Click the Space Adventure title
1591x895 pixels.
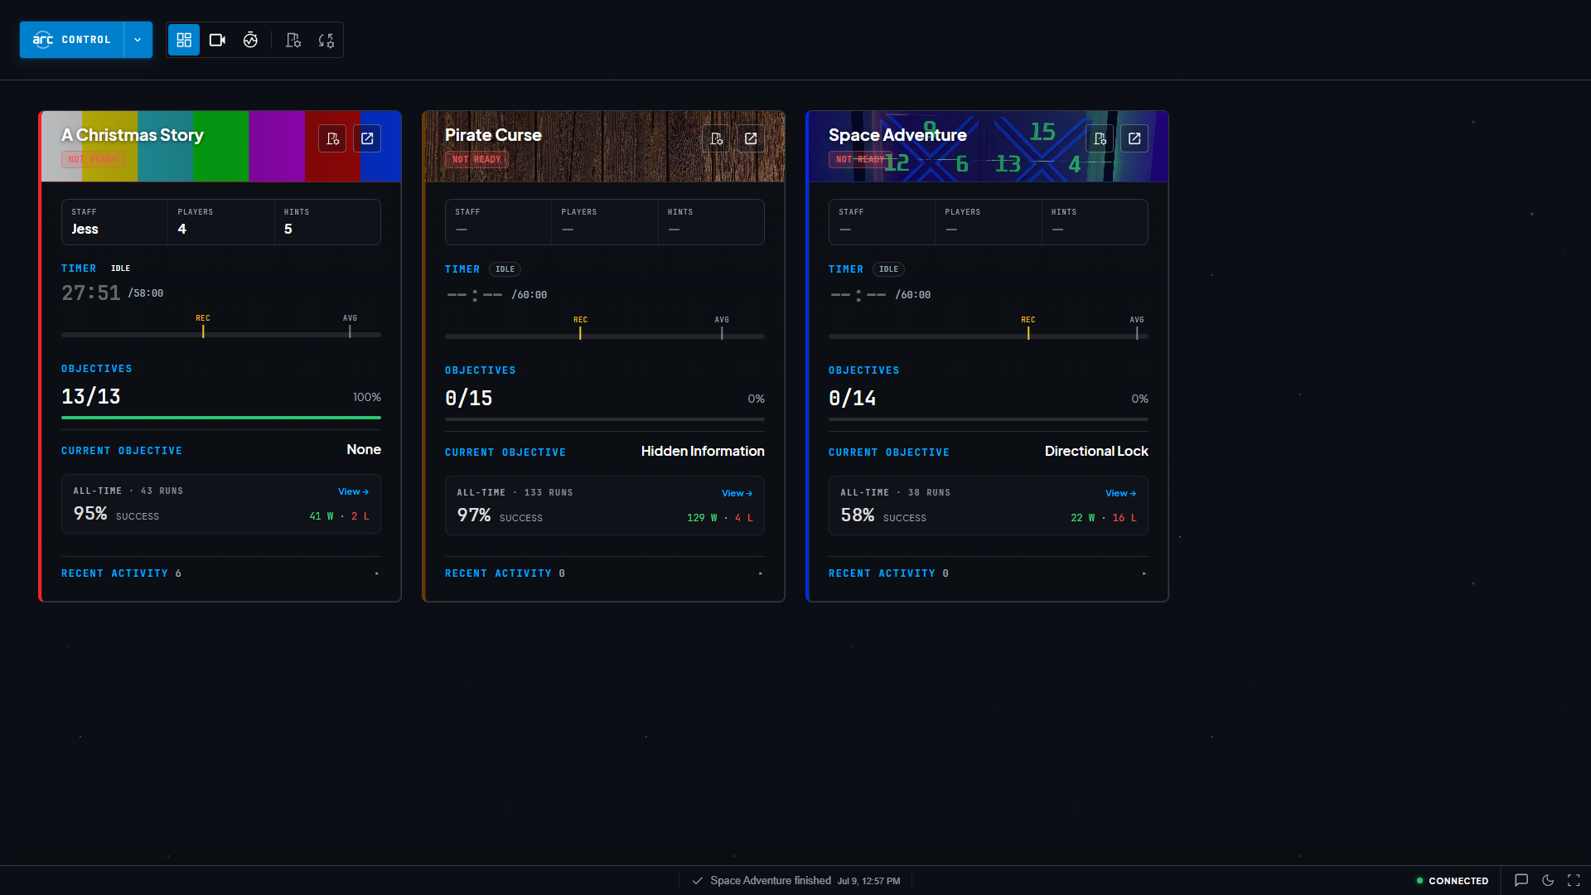897,135
